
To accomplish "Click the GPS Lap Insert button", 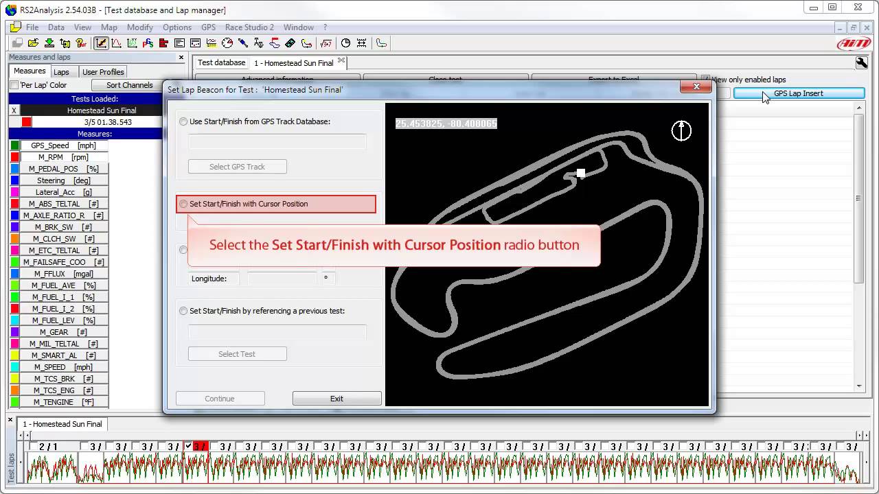I will click(x=799, y=93).
